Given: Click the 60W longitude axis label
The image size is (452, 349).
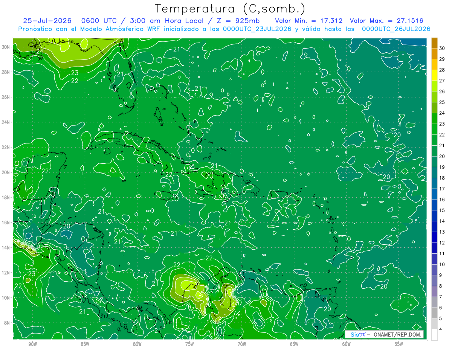Looking at the screenshot, I should point(347,344).
